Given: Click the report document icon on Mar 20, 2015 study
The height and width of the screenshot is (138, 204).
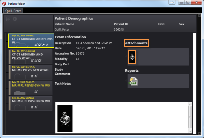Looking at the screenshot, I should point(32,60).
